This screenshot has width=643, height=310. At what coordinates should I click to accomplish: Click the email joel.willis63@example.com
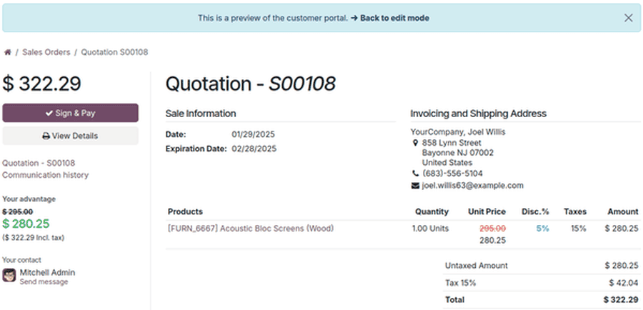click(473, 185)
